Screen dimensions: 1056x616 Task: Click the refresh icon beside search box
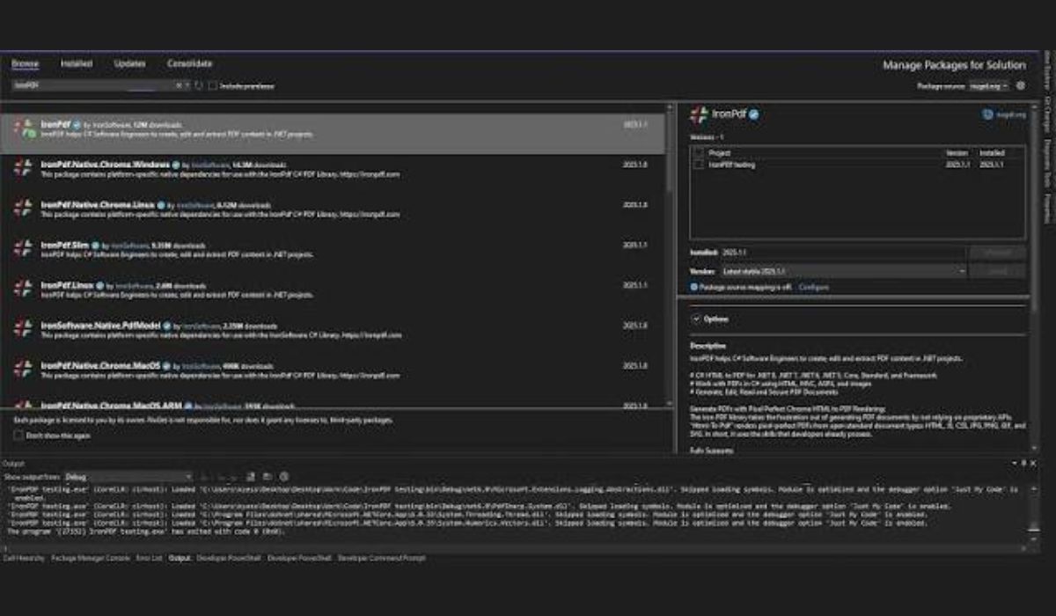pyautogui.click(x=199, y=86)
